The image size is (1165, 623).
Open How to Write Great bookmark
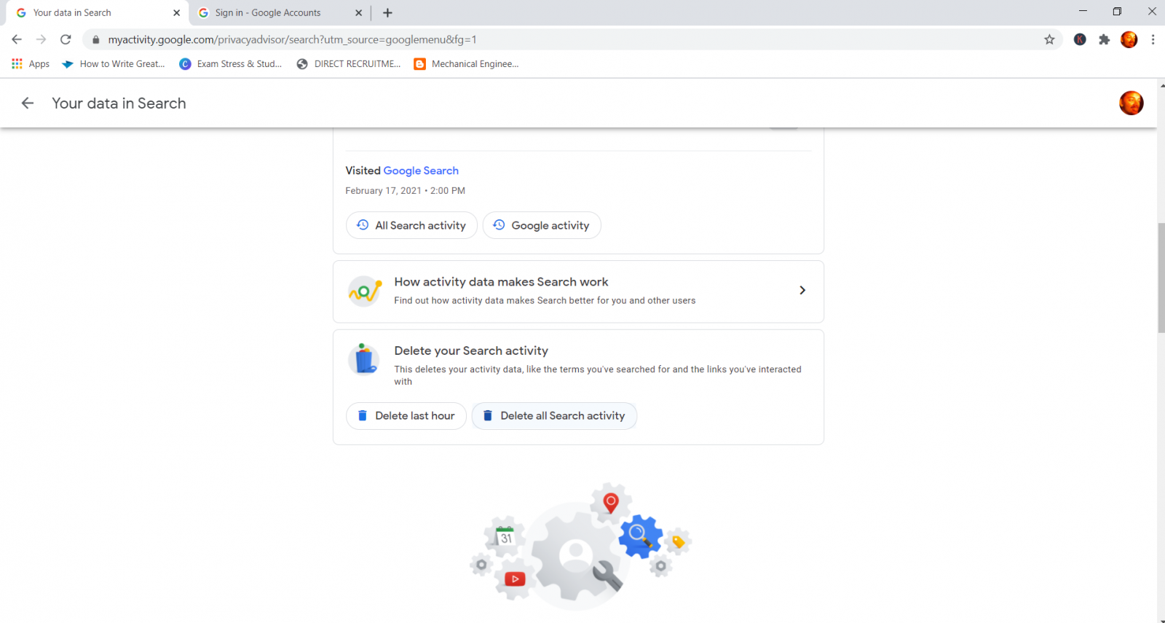click(114, 64)
